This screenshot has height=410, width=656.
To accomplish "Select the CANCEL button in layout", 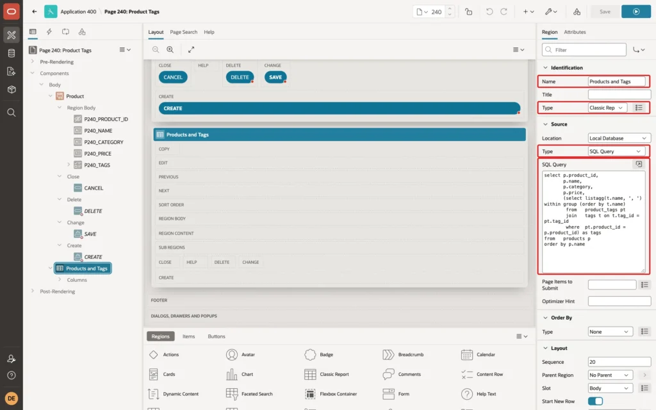I will [173, 78].
